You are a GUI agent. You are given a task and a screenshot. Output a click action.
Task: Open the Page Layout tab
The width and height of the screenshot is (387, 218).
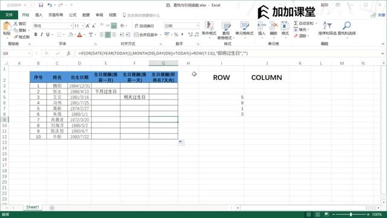(56, 15)
